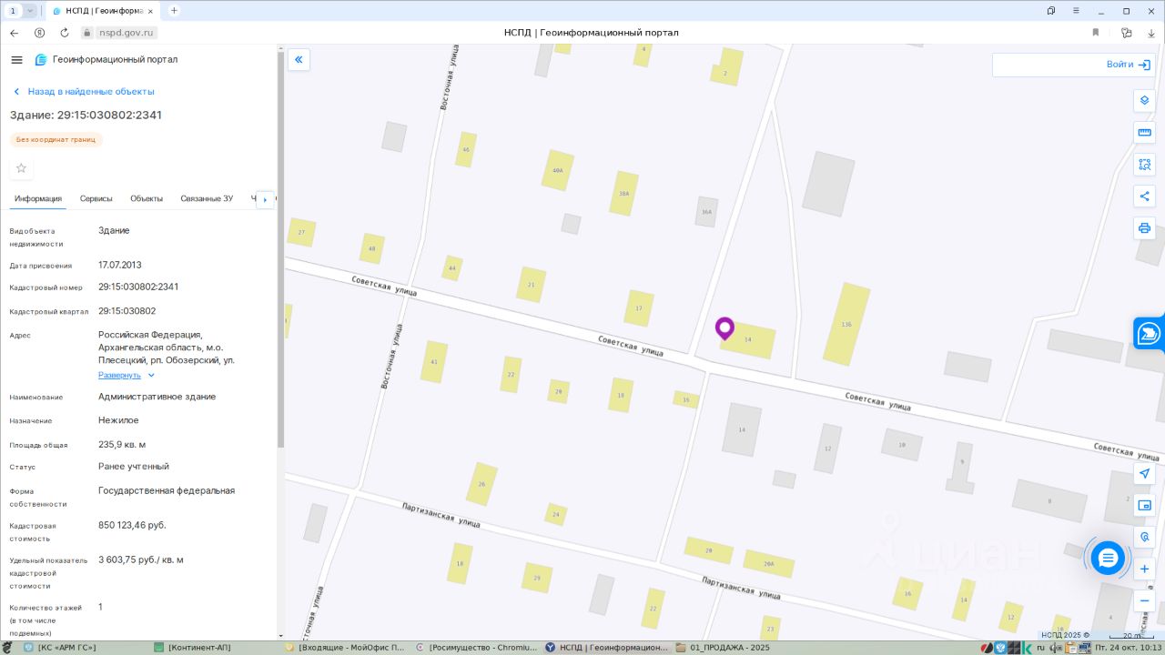This screenshot has height=655, width=1165.
Task: Click the purple map pin on building 14
Action: click(x=724, y=327)
